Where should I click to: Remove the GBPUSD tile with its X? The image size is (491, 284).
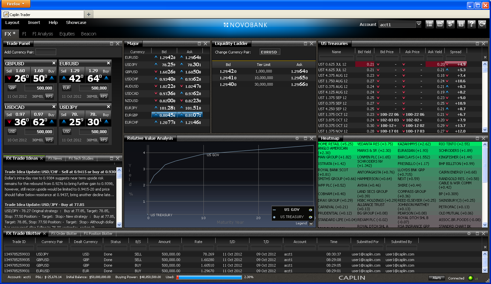tap(54, 63)
